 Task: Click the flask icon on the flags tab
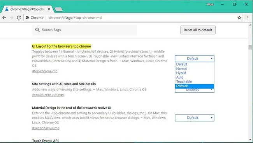click(7, 9)
